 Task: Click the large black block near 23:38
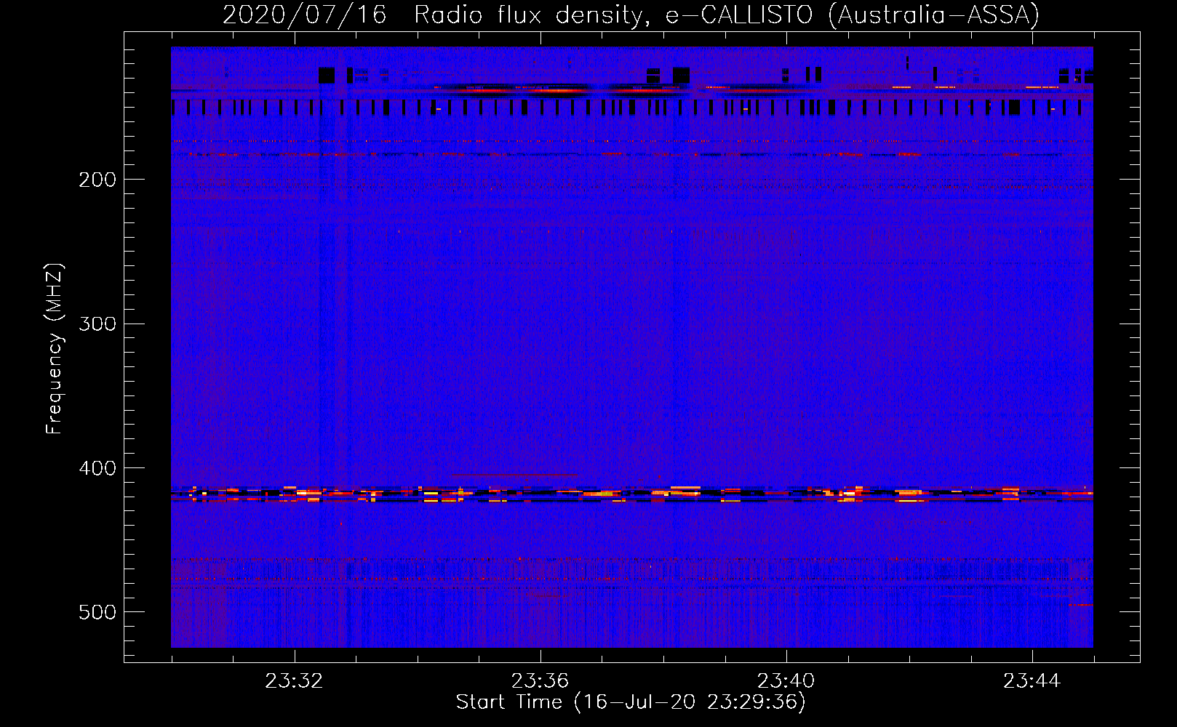[x=681, y=75]
